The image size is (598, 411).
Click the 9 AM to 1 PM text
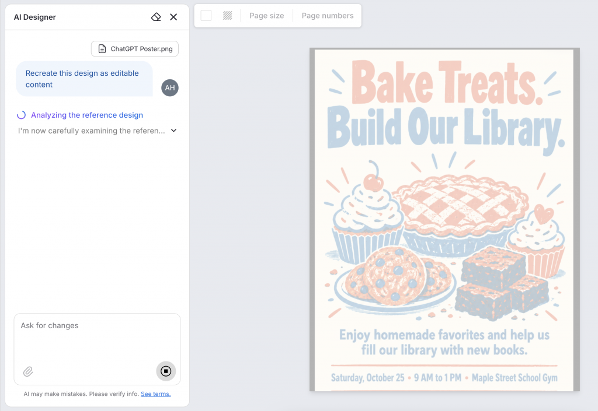pyautogui.click(x=438, y=378)
